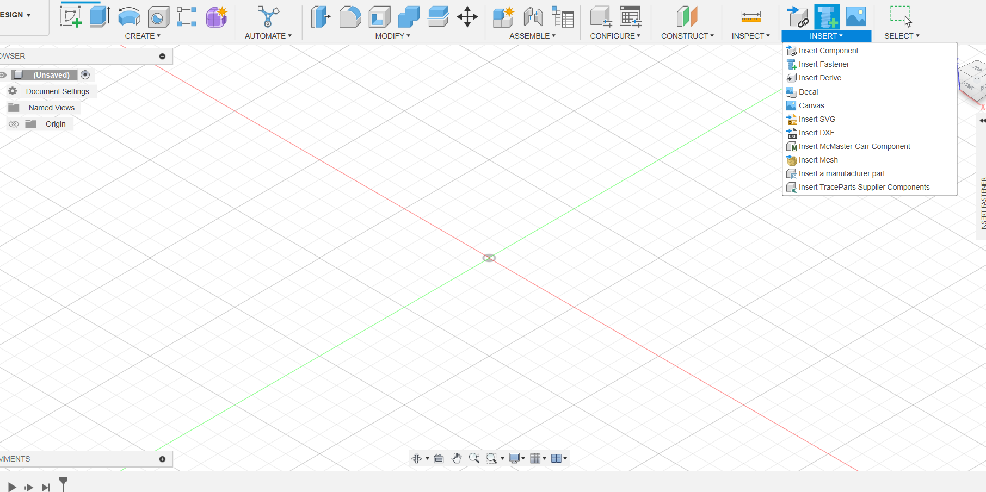Collapse the Browser panel
Screen dimensions: 986x492
[x=162, y=56]
